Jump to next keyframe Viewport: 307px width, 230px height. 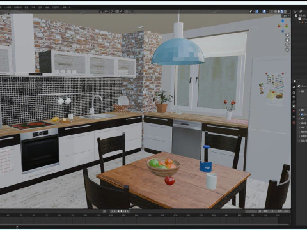(125, 211)
